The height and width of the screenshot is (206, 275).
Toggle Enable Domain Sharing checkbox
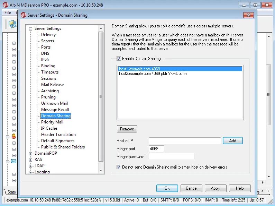coord(119,59)
